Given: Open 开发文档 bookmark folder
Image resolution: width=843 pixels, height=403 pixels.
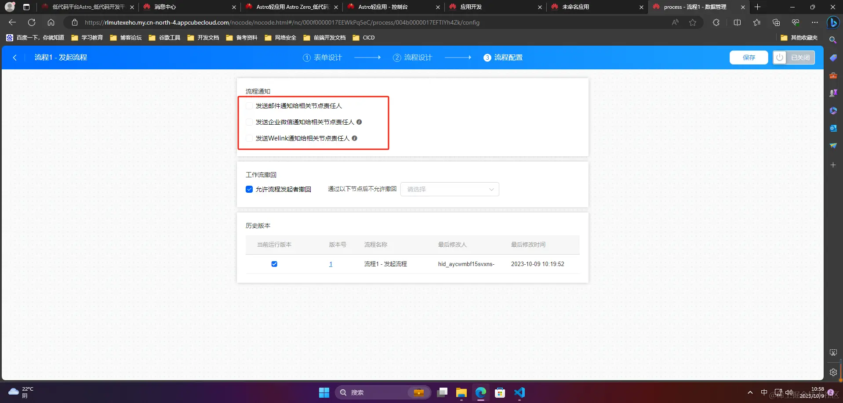Looking at the screenshot, I should (203, 38).
